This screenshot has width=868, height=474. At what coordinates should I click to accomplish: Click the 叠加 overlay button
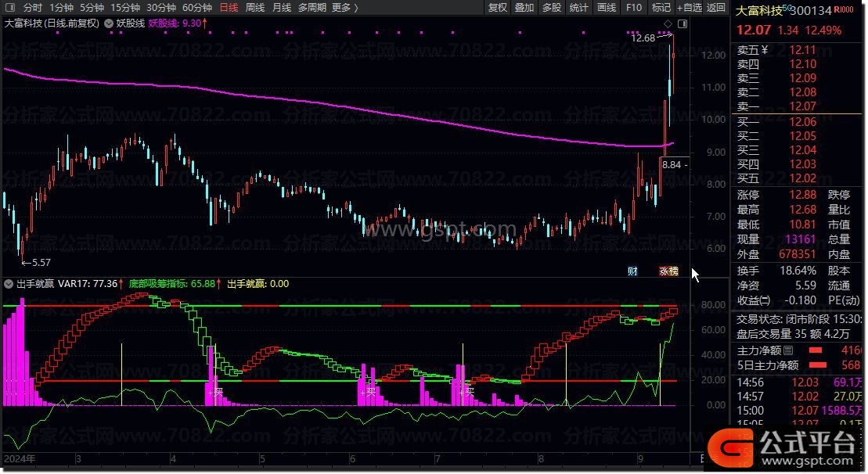pyautogui.click(x=524, y=8)
